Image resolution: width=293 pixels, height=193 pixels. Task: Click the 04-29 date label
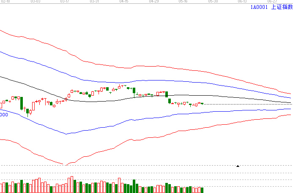[x=154, y=2]
